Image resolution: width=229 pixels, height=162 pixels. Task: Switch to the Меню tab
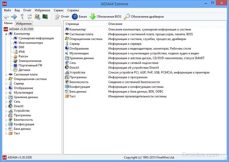8,23
